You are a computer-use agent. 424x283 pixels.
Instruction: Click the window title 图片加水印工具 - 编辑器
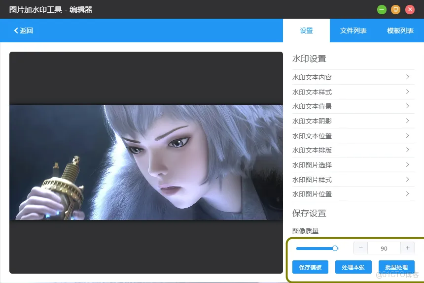(51, 10)
